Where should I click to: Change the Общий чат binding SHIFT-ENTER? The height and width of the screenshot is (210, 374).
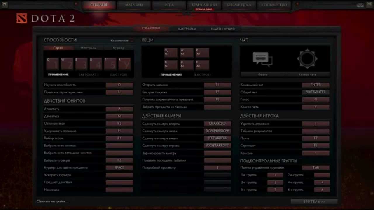coord(316,92)
